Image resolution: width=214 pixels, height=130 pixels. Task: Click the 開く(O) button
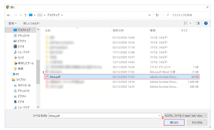coord(174,123)
